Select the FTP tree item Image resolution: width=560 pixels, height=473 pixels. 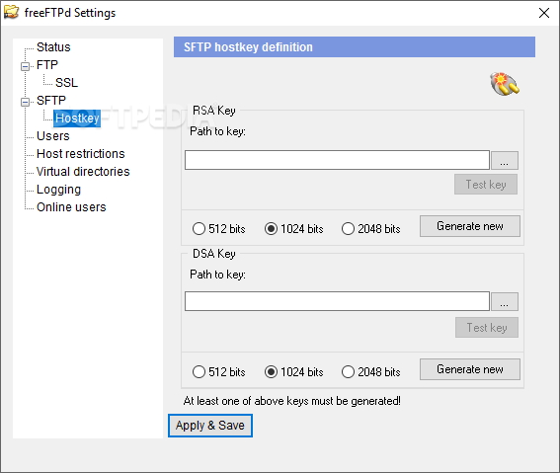click(46, 65)
